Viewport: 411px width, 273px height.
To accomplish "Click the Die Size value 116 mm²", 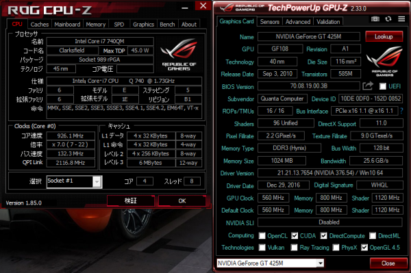I will 345,62.
